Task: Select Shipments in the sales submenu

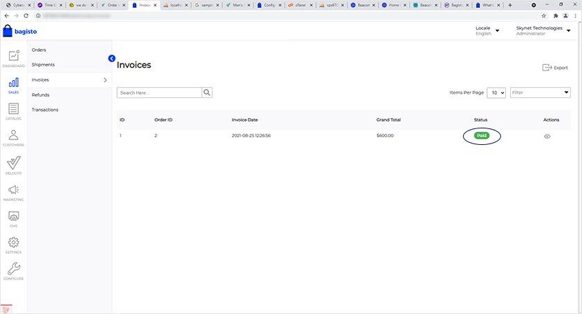Action: click(43, 65)
